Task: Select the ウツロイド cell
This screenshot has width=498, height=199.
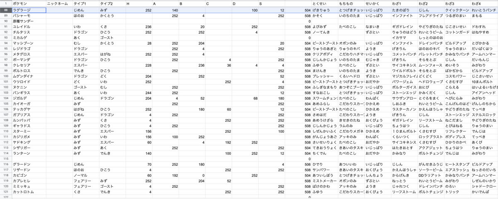Action: [x=29, y=82]
